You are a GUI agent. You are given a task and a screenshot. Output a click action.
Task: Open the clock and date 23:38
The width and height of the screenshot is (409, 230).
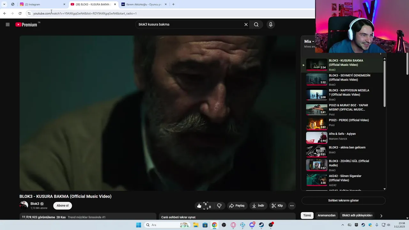(x=400, y=225)
